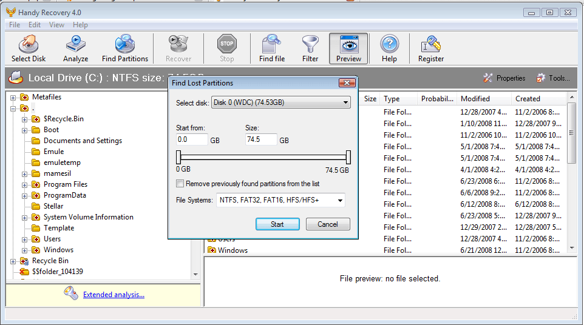Screen dimensions: 584x325
Task: Launch Find Partitions from toolbar
Action: pos(125,49)
